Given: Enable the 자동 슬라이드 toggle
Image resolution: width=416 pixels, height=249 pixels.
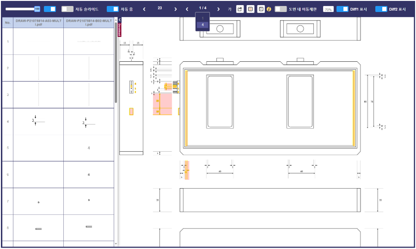Looking at the screenshot, I should (x=68, y=9).
